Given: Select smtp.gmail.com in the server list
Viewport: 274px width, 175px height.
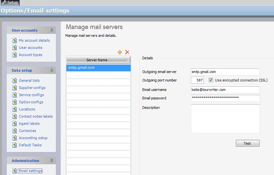Looking at the screenshot, I should [x=98, y=68].
